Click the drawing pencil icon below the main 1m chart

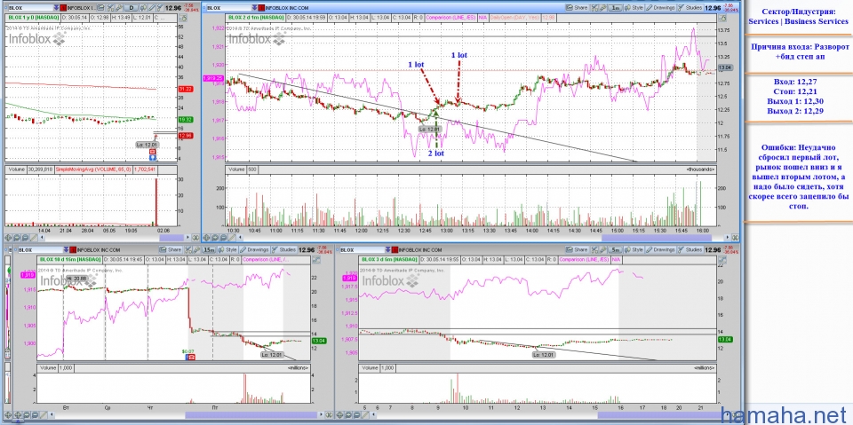click(x=232, y=238)
